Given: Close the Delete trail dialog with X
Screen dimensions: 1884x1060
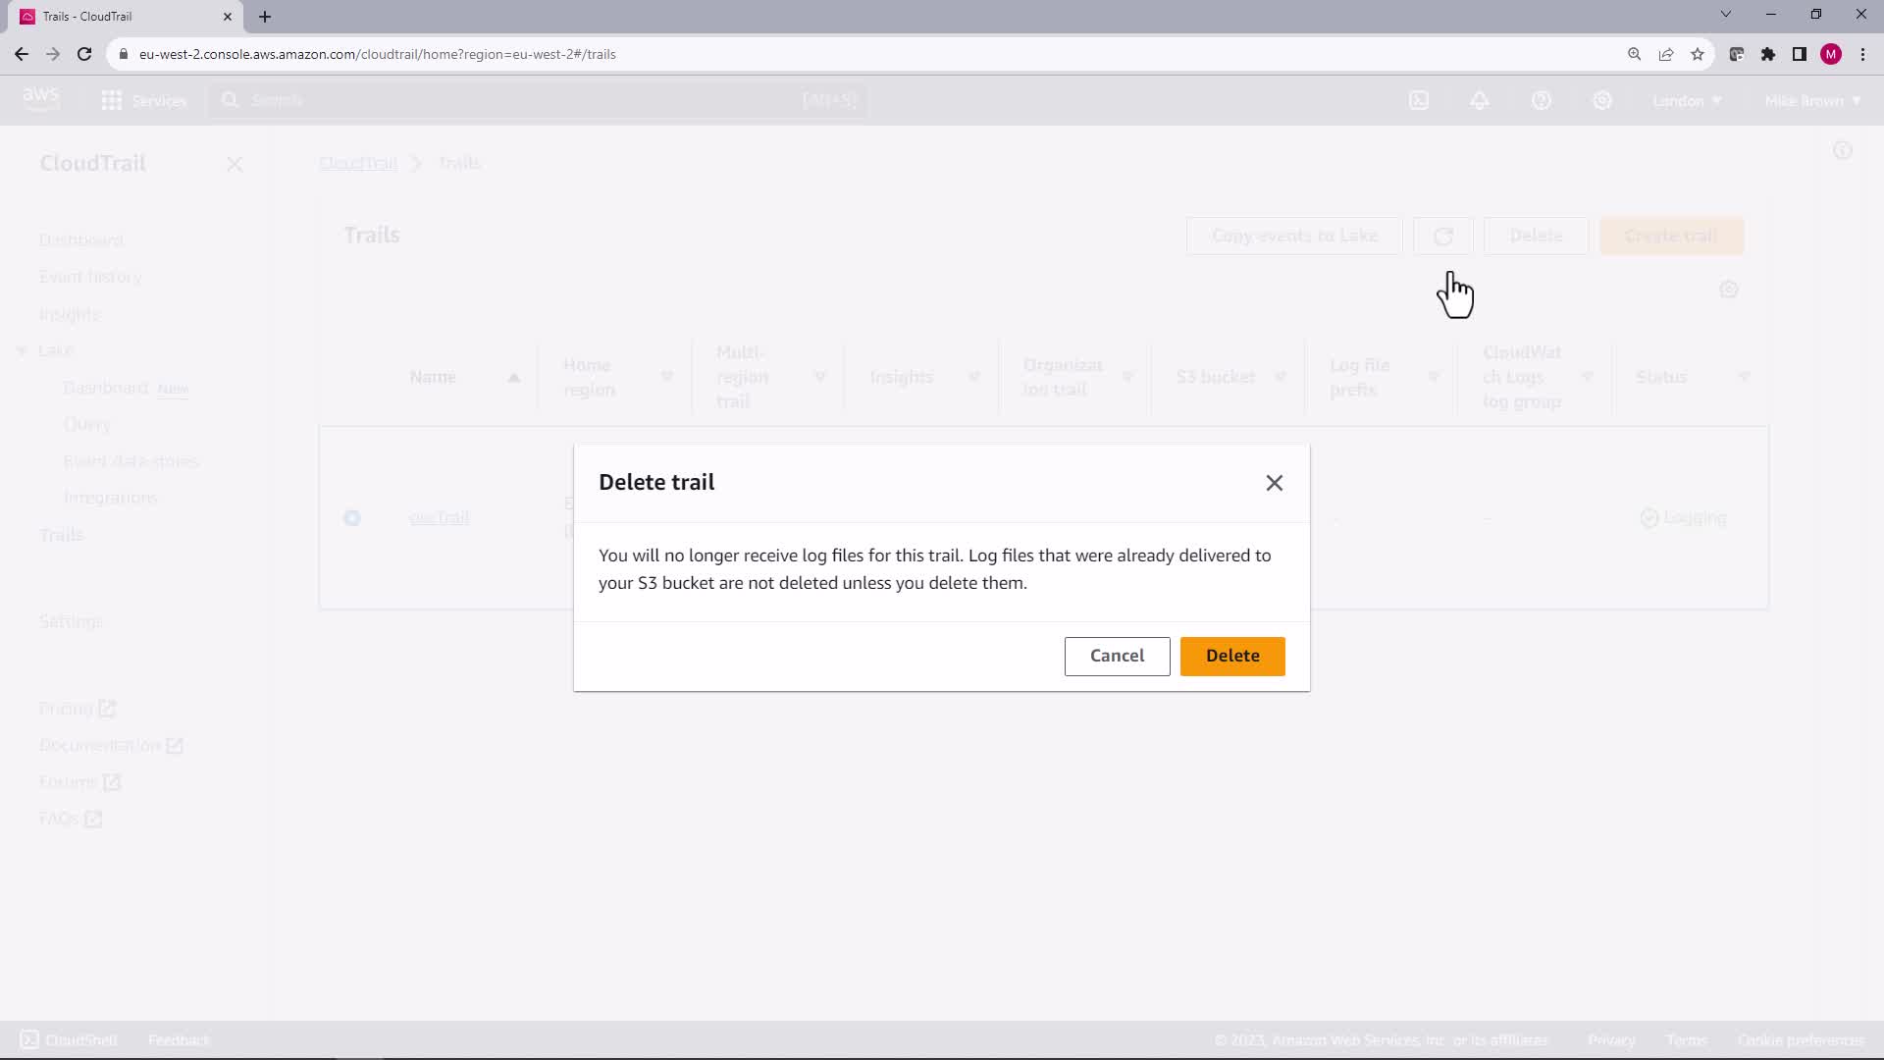Looking at the screenshot, I should click(x=1274, y=483).
